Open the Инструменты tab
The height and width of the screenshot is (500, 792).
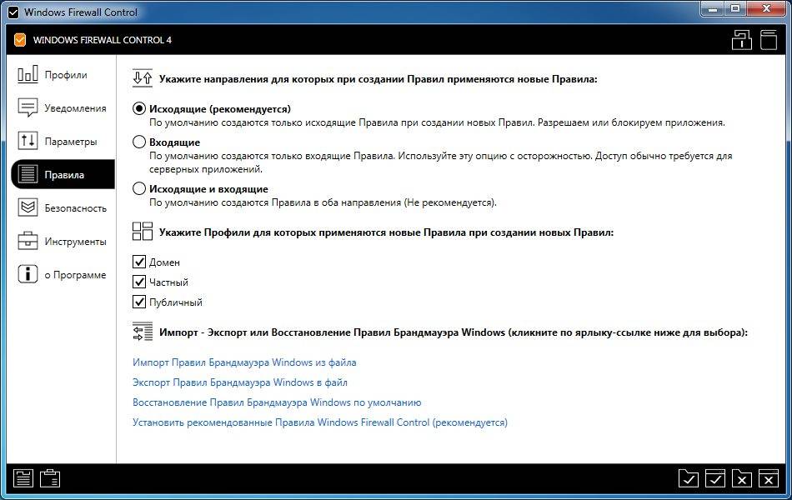point(63,242)
